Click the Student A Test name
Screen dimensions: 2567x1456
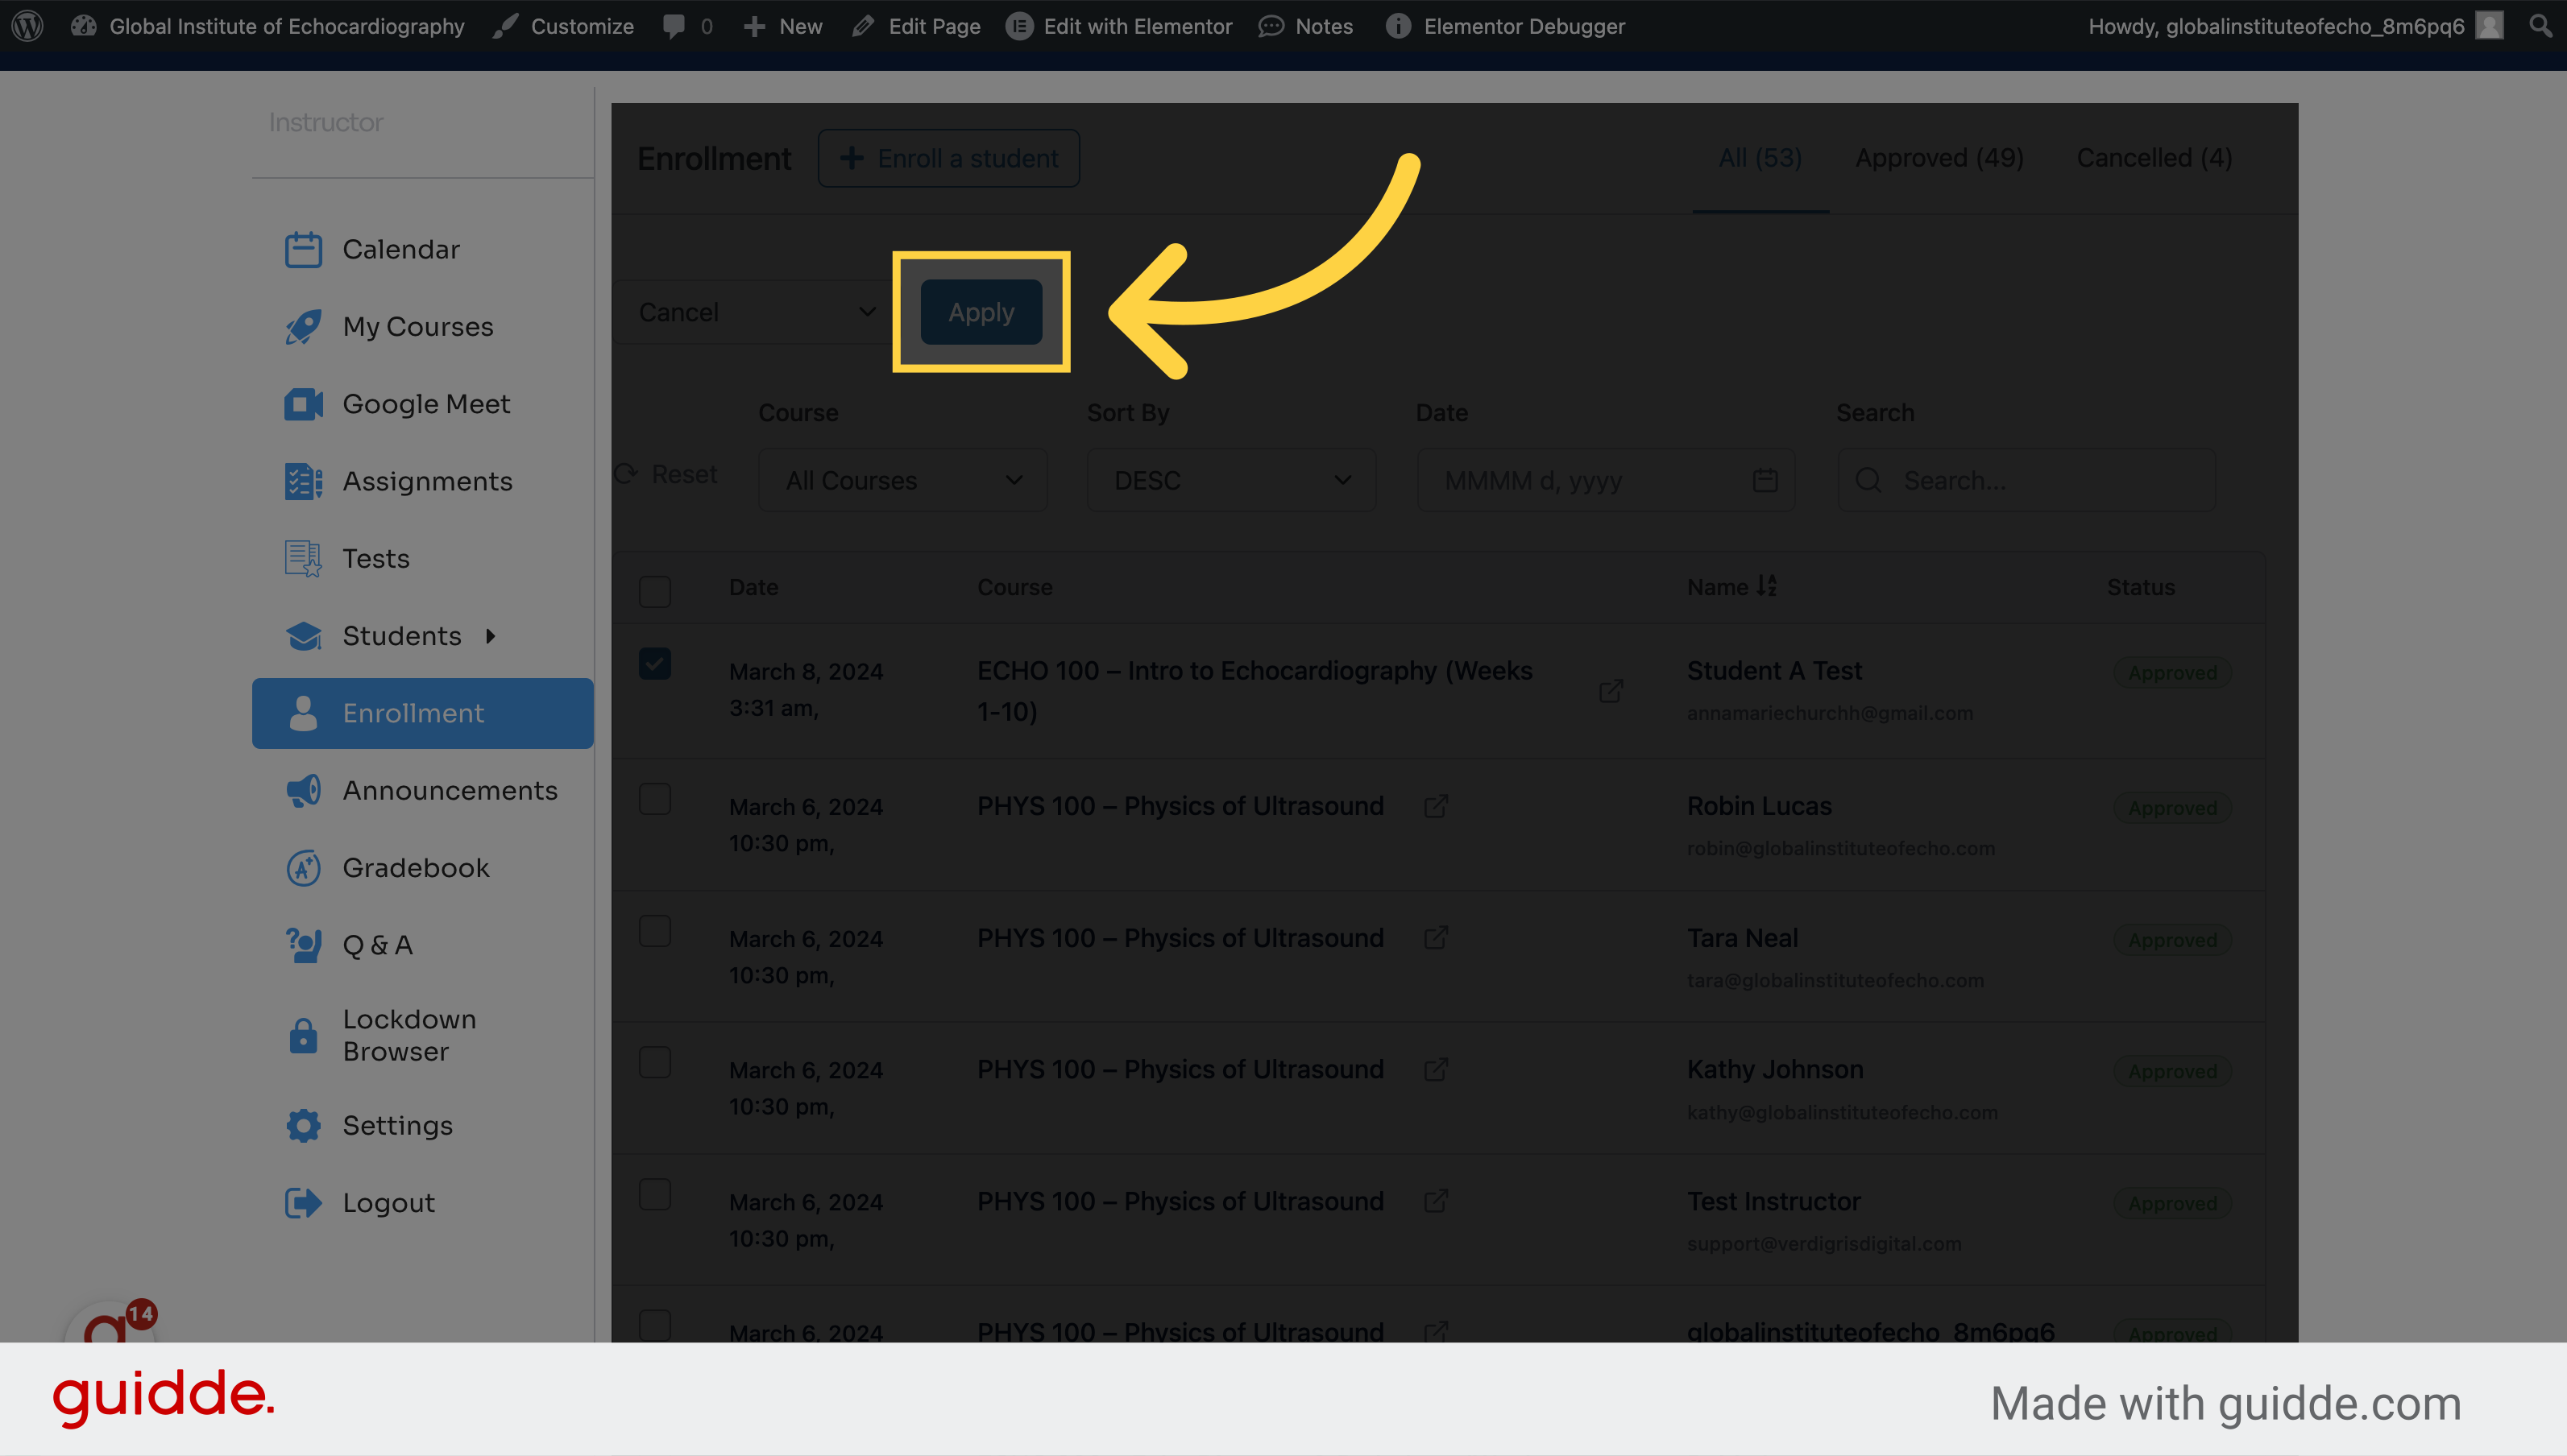(x=1773, y=671)
